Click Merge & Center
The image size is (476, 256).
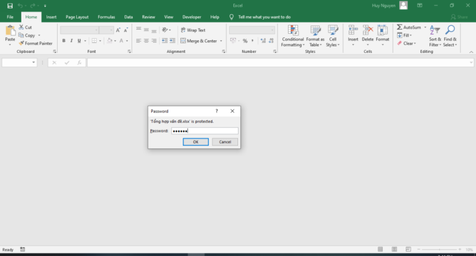click(199, 41)
